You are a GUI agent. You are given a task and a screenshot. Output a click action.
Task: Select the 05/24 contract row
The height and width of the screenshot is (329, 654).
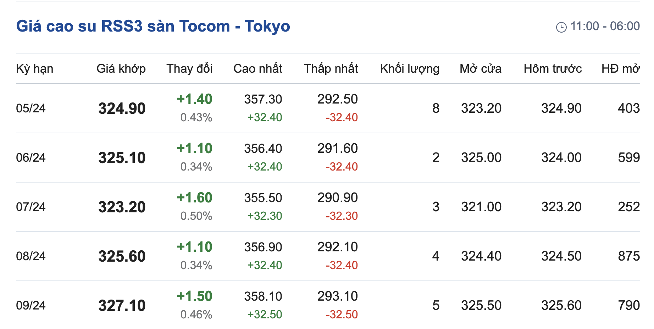pyautogui.click(x=31, y=108)
